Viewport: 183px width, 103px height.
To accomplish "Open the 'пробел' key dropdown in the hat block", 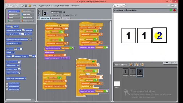I will point(60,74).
